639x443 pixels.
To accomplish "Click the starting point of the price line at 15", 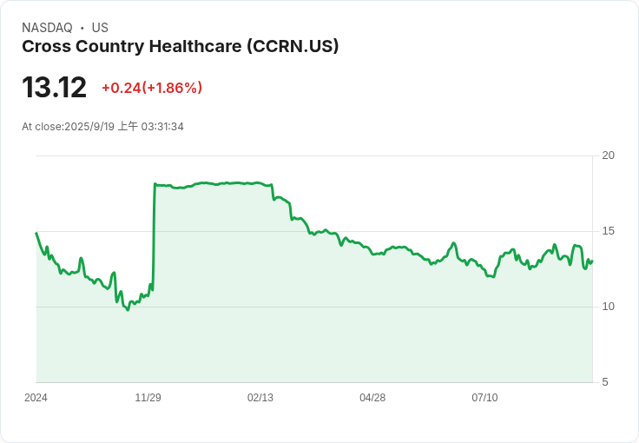I will click(x=36, y=233).
